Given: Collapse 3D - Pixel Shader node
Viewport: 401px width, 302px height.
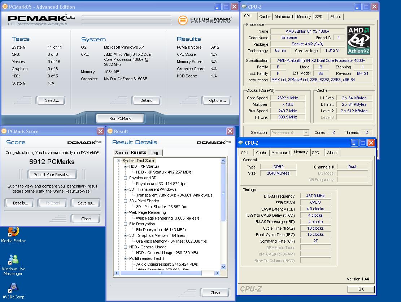Looking at the screenshot, I should 125,201.
